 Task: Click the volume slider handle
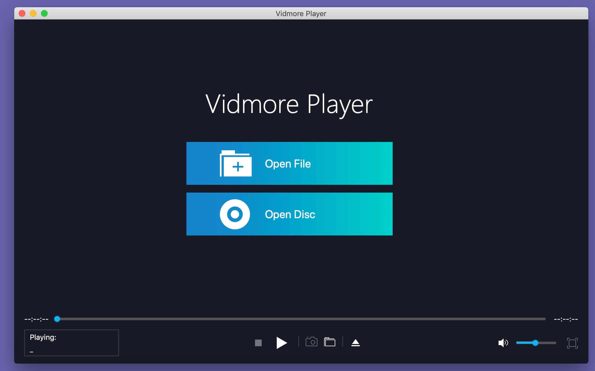535,343
